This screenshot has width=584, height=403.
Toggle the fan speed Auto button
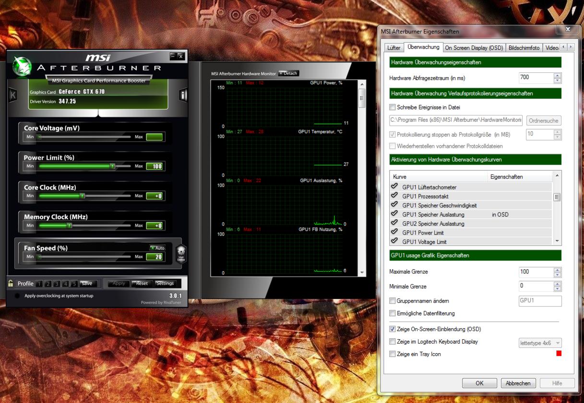tap(157, 248)
